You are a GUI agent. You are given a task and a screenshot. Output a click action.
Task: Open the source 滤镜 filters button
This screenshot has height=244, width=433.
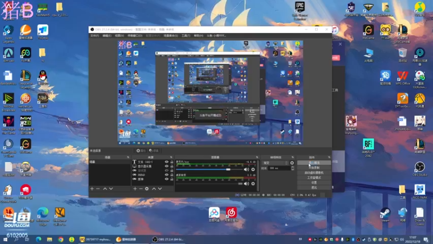point(154,151)
